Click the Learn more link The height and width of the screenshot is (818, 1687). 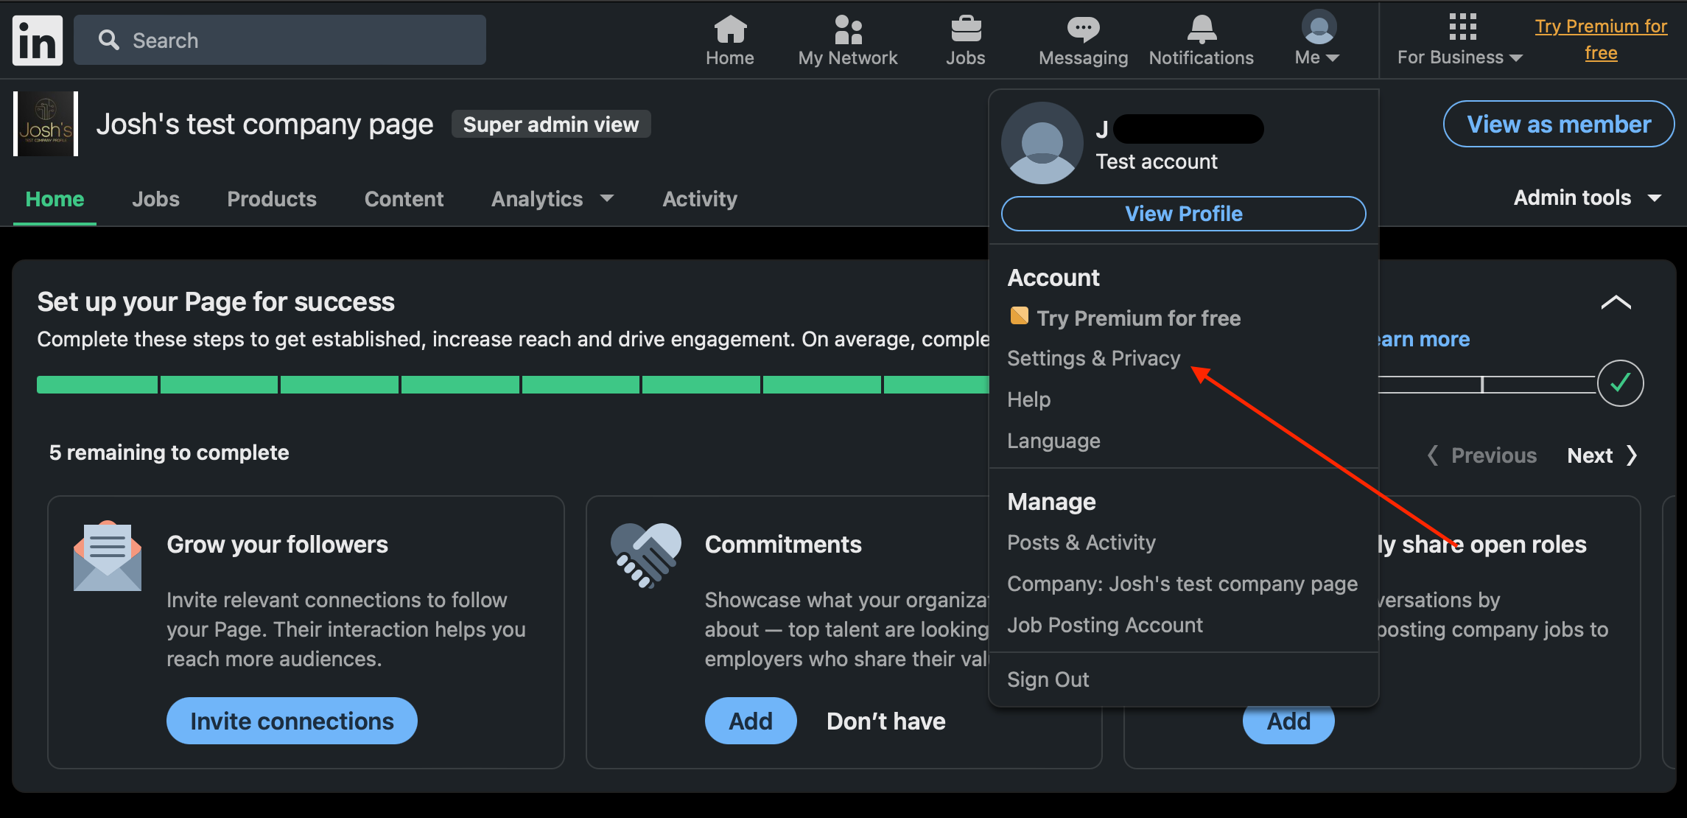click(1423, 339)
